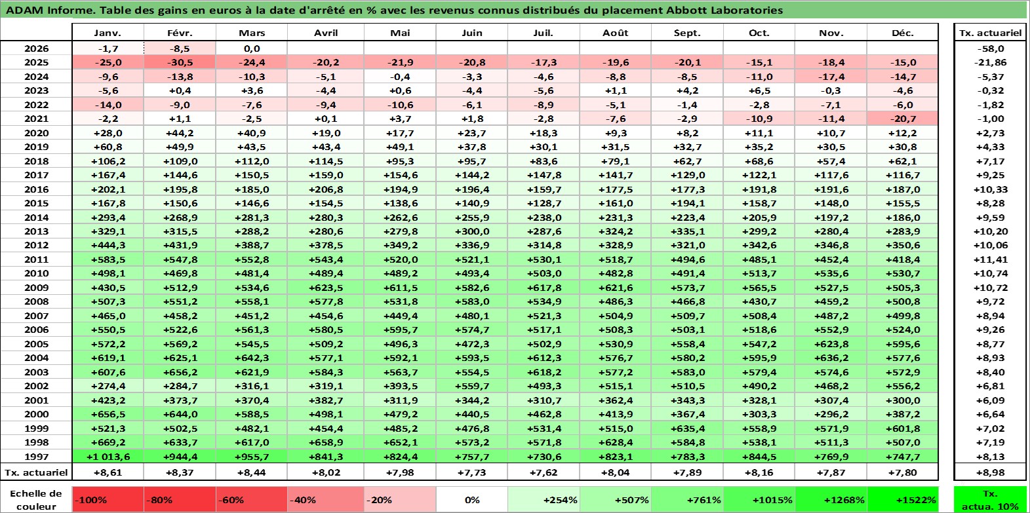Screen dimensions: 1030x513
Task: Click the -20,7 cell for Déc. 2021
Action: pyautogui.click(x=902, y=119)
